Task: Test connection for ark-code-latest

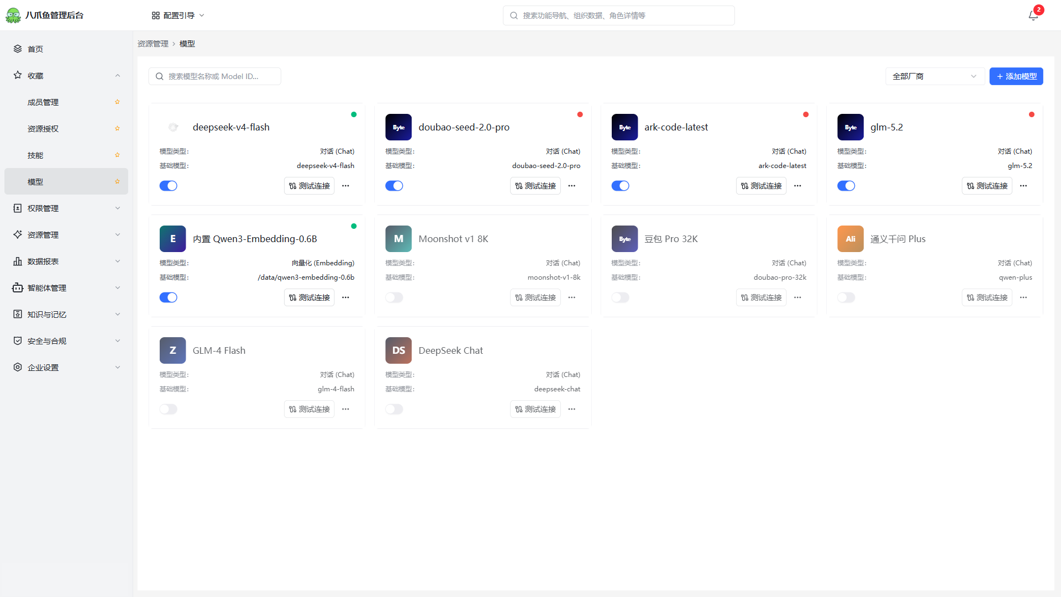Action: [761, 186]
